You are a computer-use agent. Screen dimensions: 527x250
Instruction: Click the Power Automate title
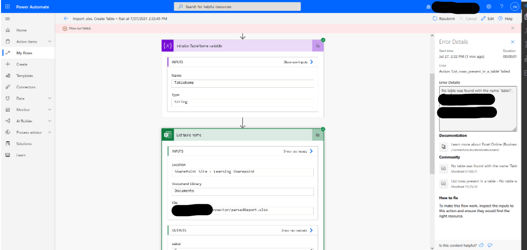click(x=33, y=6)
